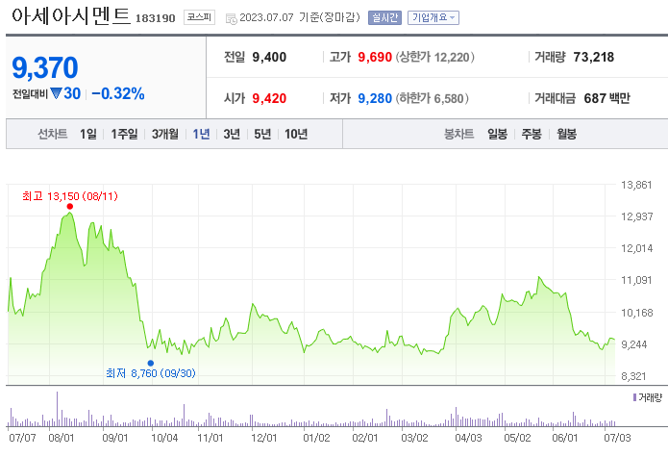Click the x-axis date 04/03
This screenshot has height=457, width=668.
click(468, 438)
